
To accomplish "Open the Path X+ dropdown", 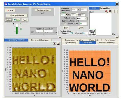I will [66, 15].
